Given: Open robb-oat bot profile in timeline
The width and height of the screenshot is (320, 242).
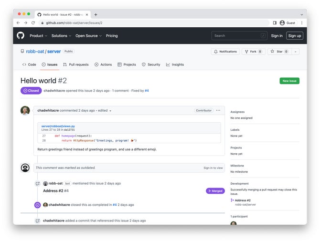Looking at the screenshot, I should 55,183.
